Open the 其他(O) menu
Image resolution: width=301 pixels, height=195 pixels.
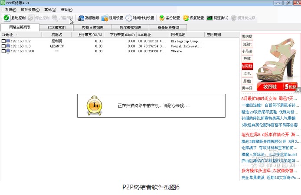50,10
